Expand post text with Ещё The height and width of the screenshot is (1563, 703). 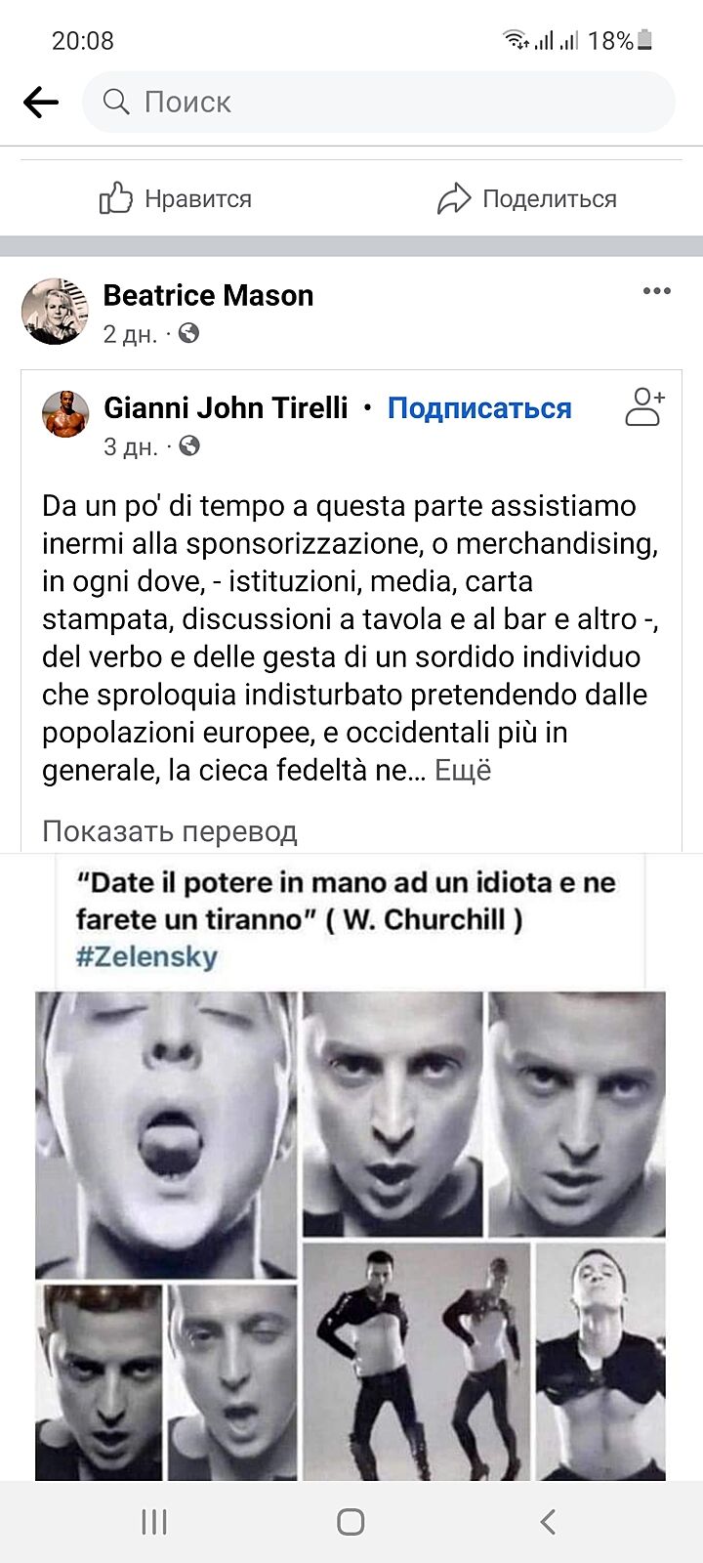(x=463, y=771)
